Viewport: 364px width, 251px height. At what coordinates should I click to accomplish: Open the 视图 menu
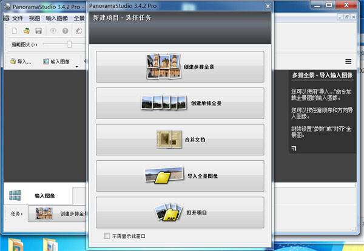(x=35, y=18)
